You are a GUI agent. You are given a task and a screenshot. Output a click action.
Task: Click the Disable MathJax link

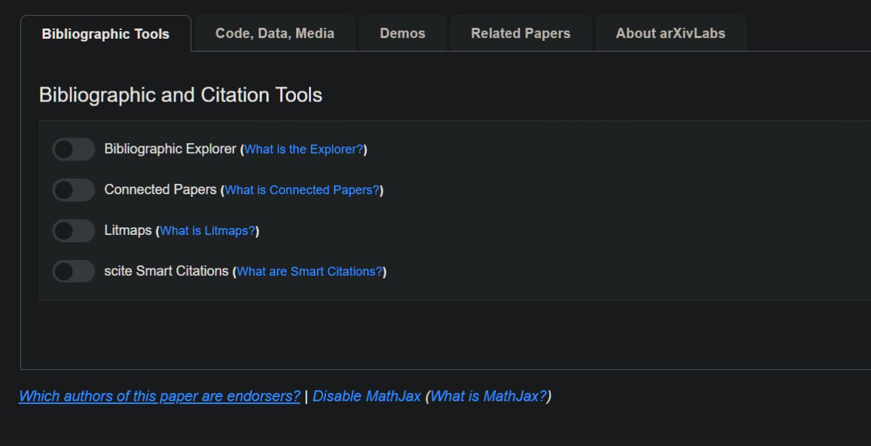[367, 396]
